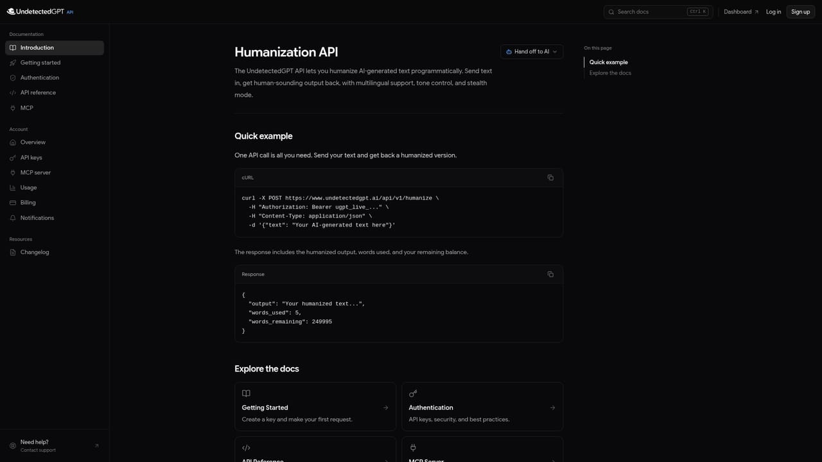Click the Contact support link
This screenshot has width=822, height=462.
click(38, 450)
